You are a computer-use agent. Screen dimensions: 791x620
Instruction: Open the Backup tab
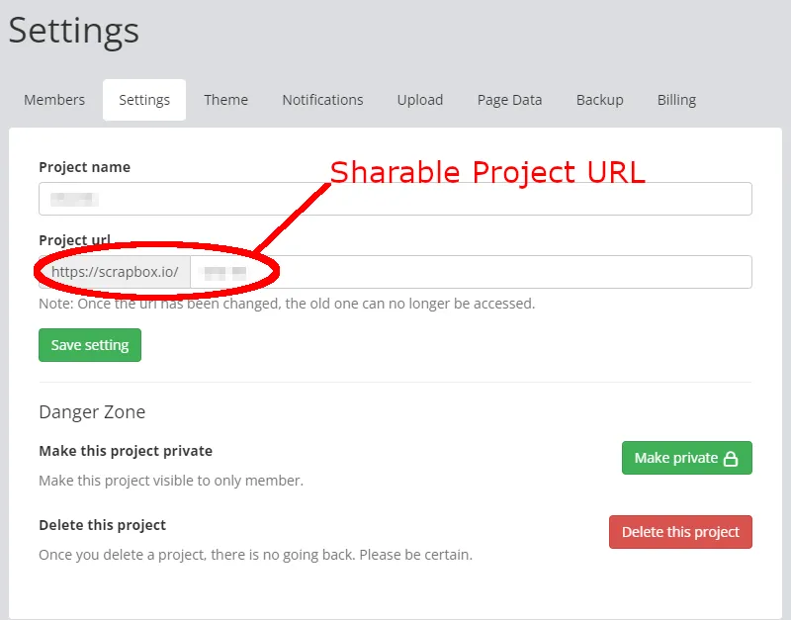599,100
